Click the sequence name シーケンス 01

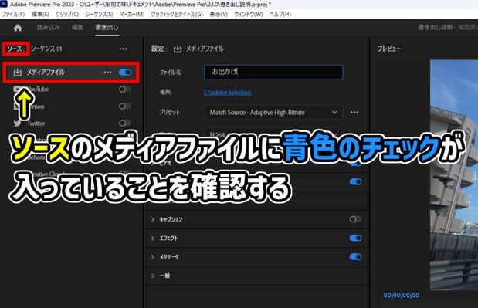point(46,49)
